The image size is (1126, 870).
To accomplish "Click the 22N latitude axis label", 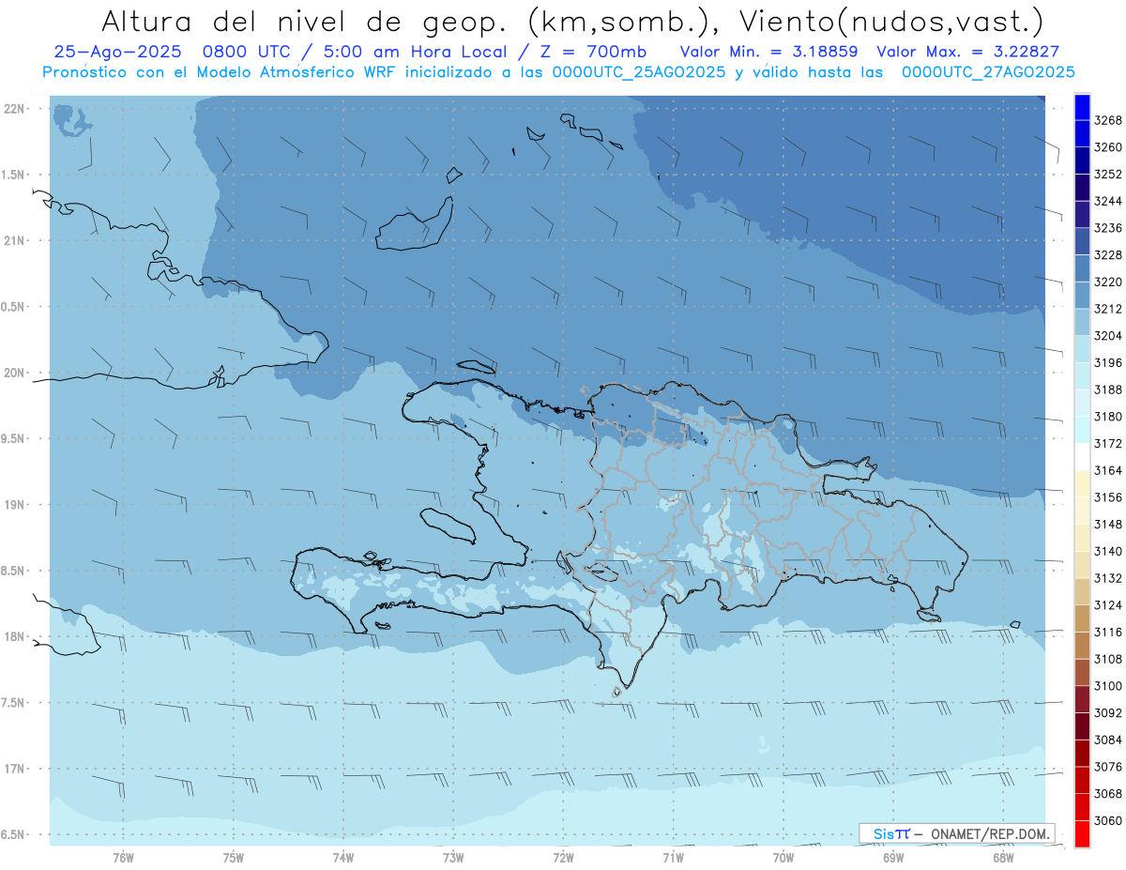I will 13,109.
